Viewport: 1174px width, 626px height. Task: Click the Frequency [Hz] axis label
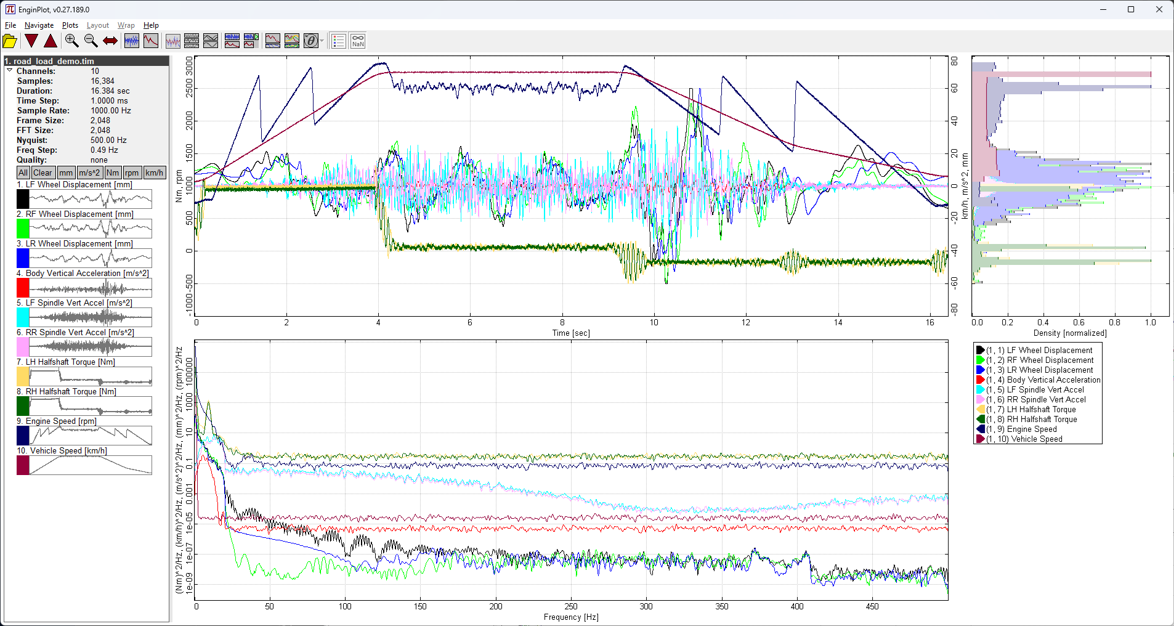pos(571,617)
